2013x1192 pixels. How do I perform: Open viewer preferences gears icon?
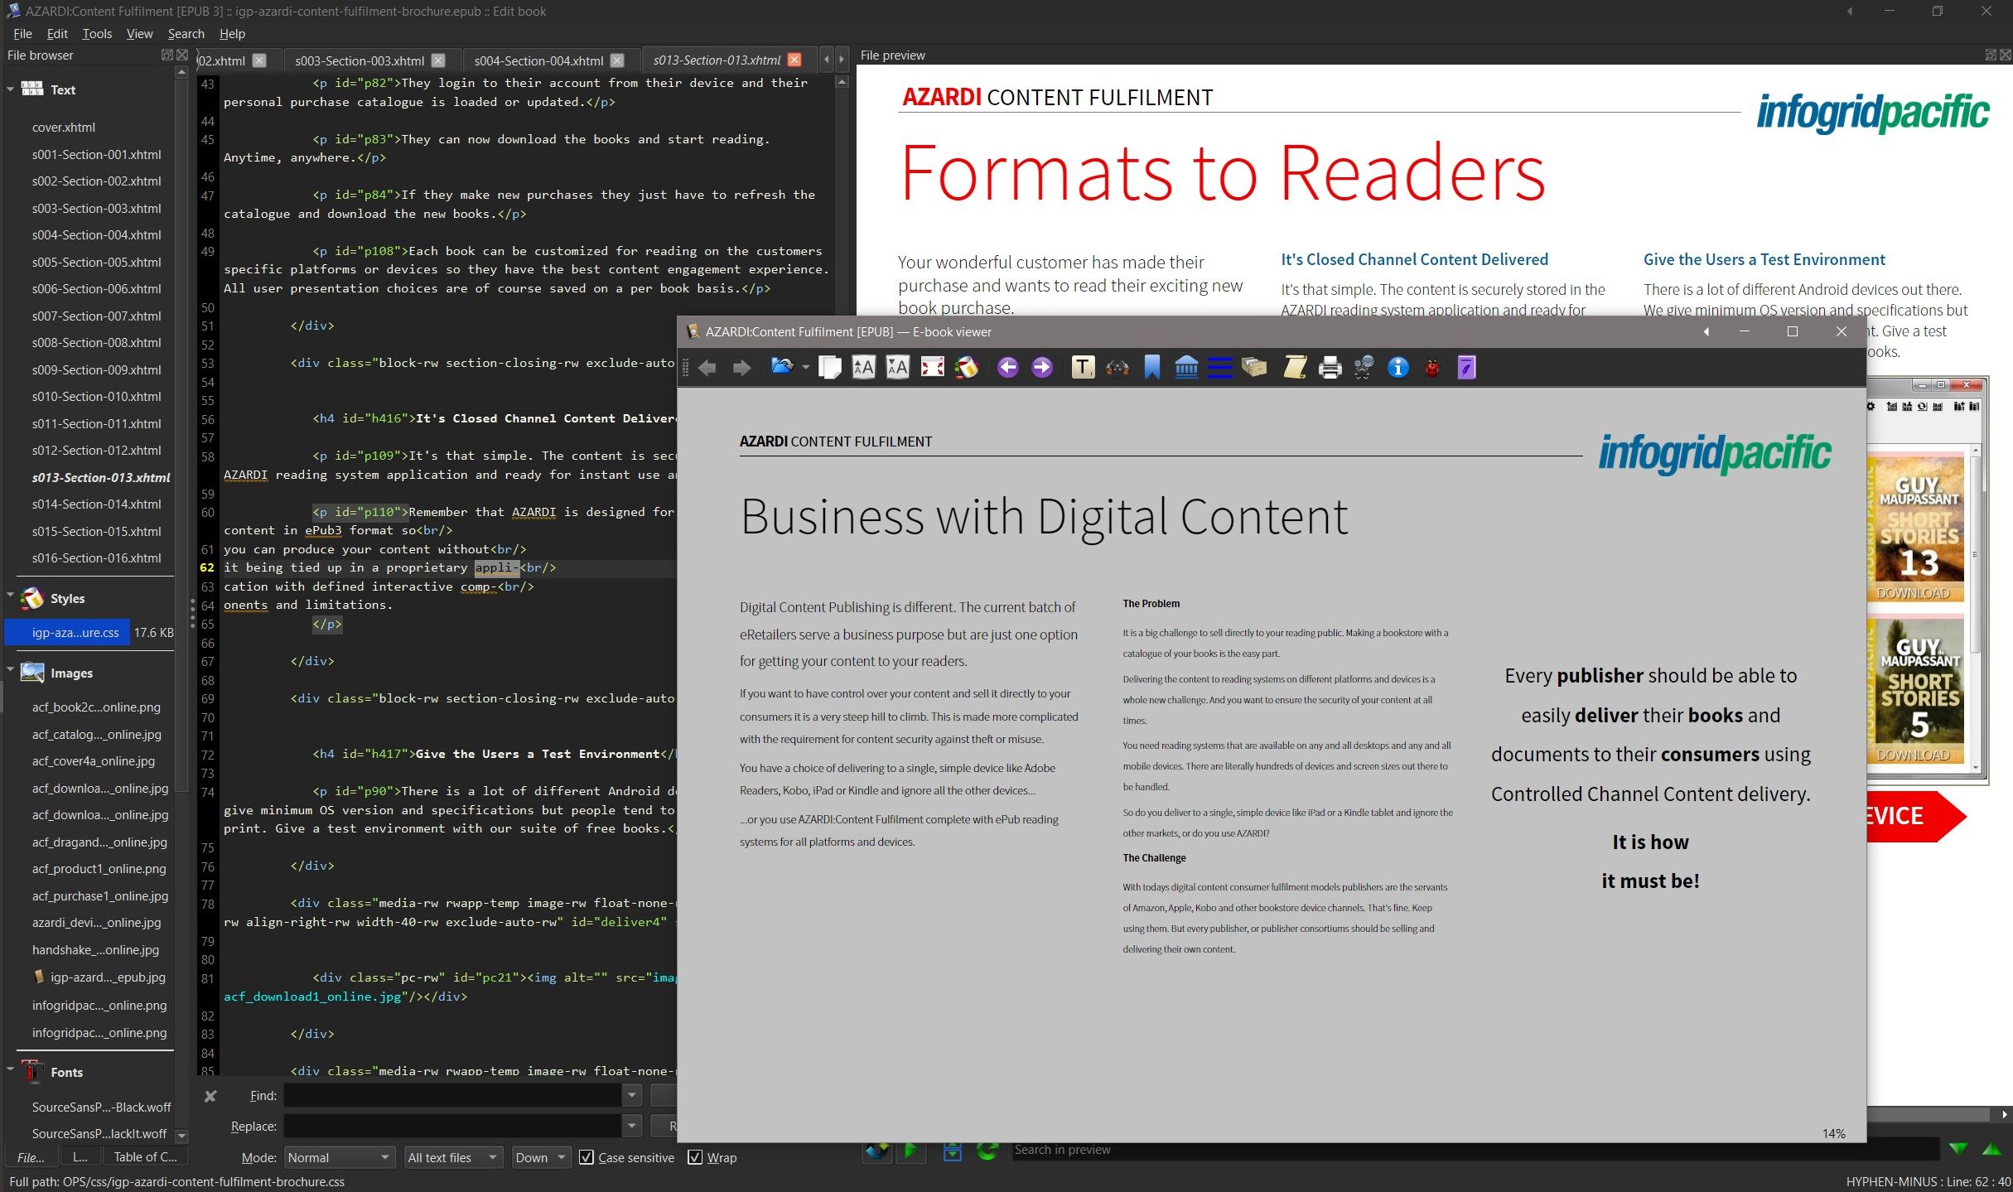pos(1364,367)
